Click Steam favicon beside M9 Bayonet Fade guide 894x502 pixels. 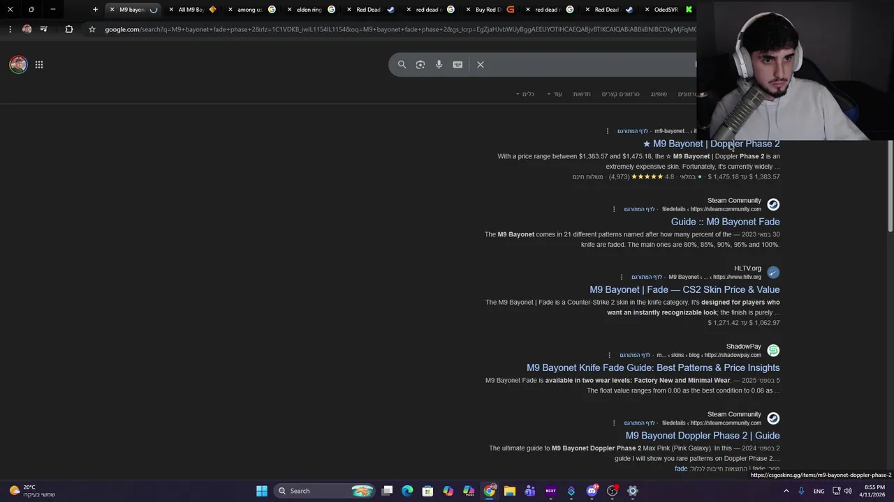(x=773, y=204)
